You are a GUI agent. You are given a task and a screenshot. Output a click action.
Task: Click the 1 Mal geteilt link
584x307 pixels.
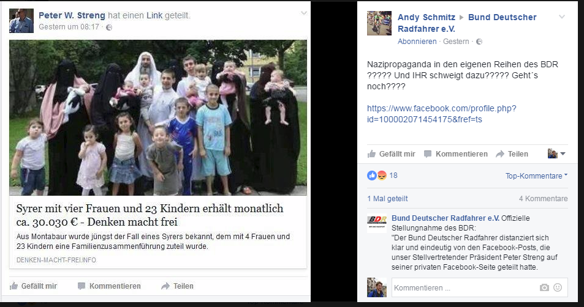coord(387,199)
